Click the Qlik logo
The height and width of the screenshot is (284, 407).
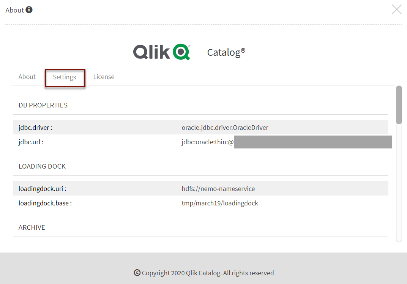coord(161,52)
